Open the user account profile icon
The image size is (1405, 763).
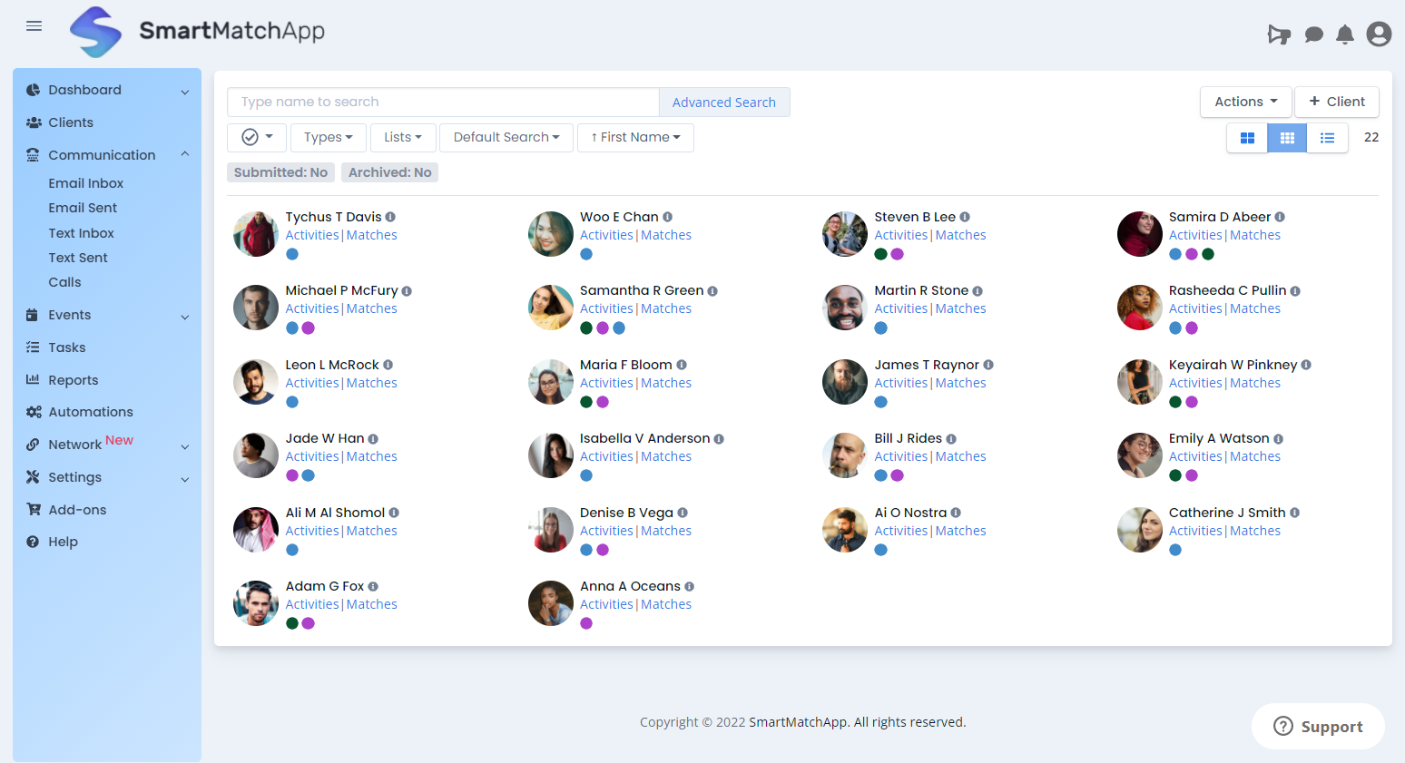coord(1378,34)
